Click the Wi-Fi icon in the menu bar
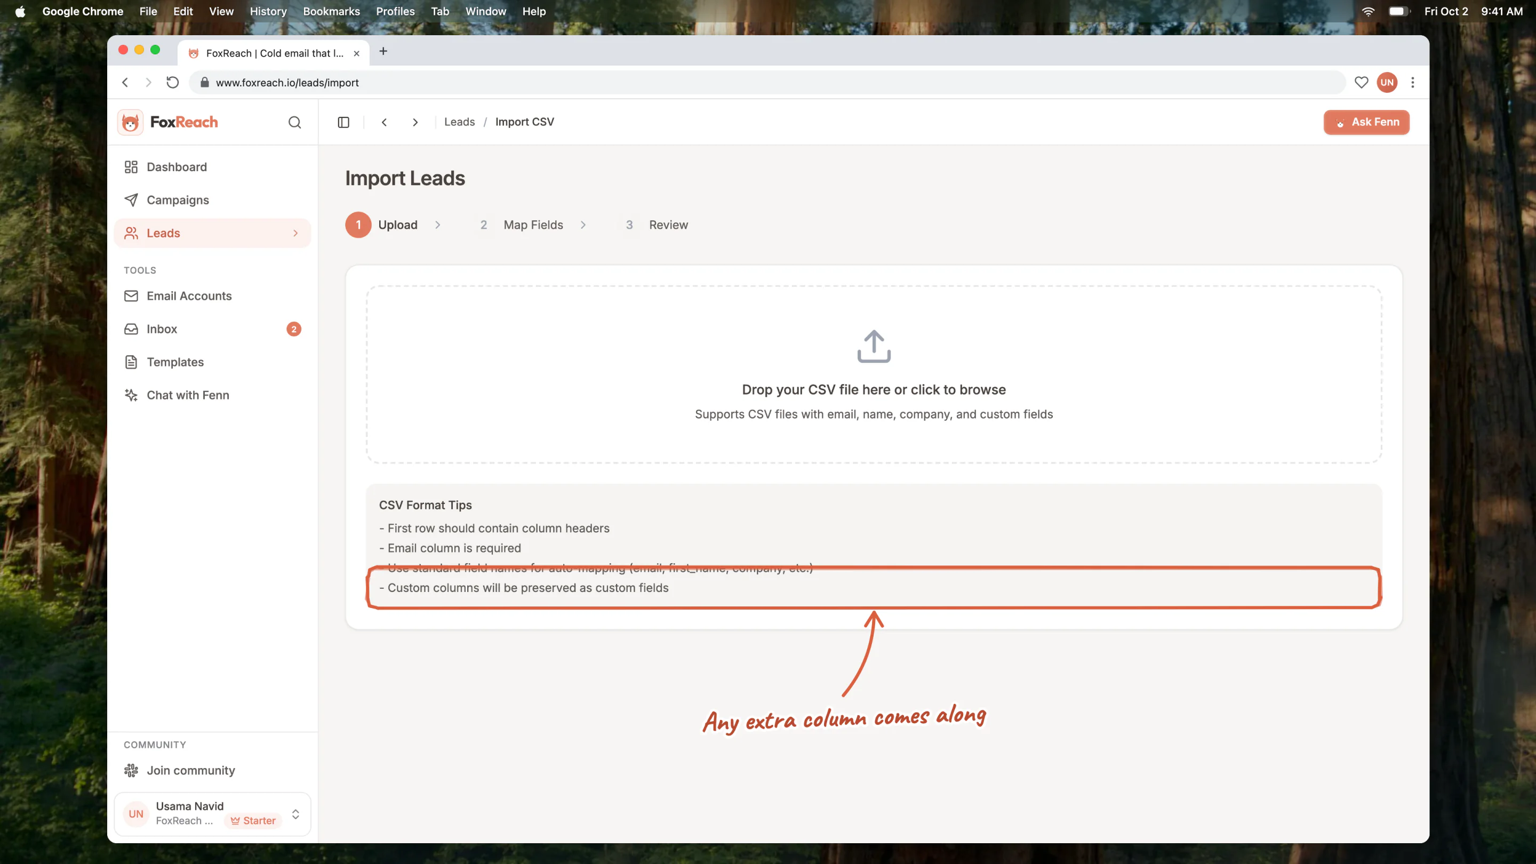The image size is (1536, 864). pyautogui.click(x=1368, y=11)
